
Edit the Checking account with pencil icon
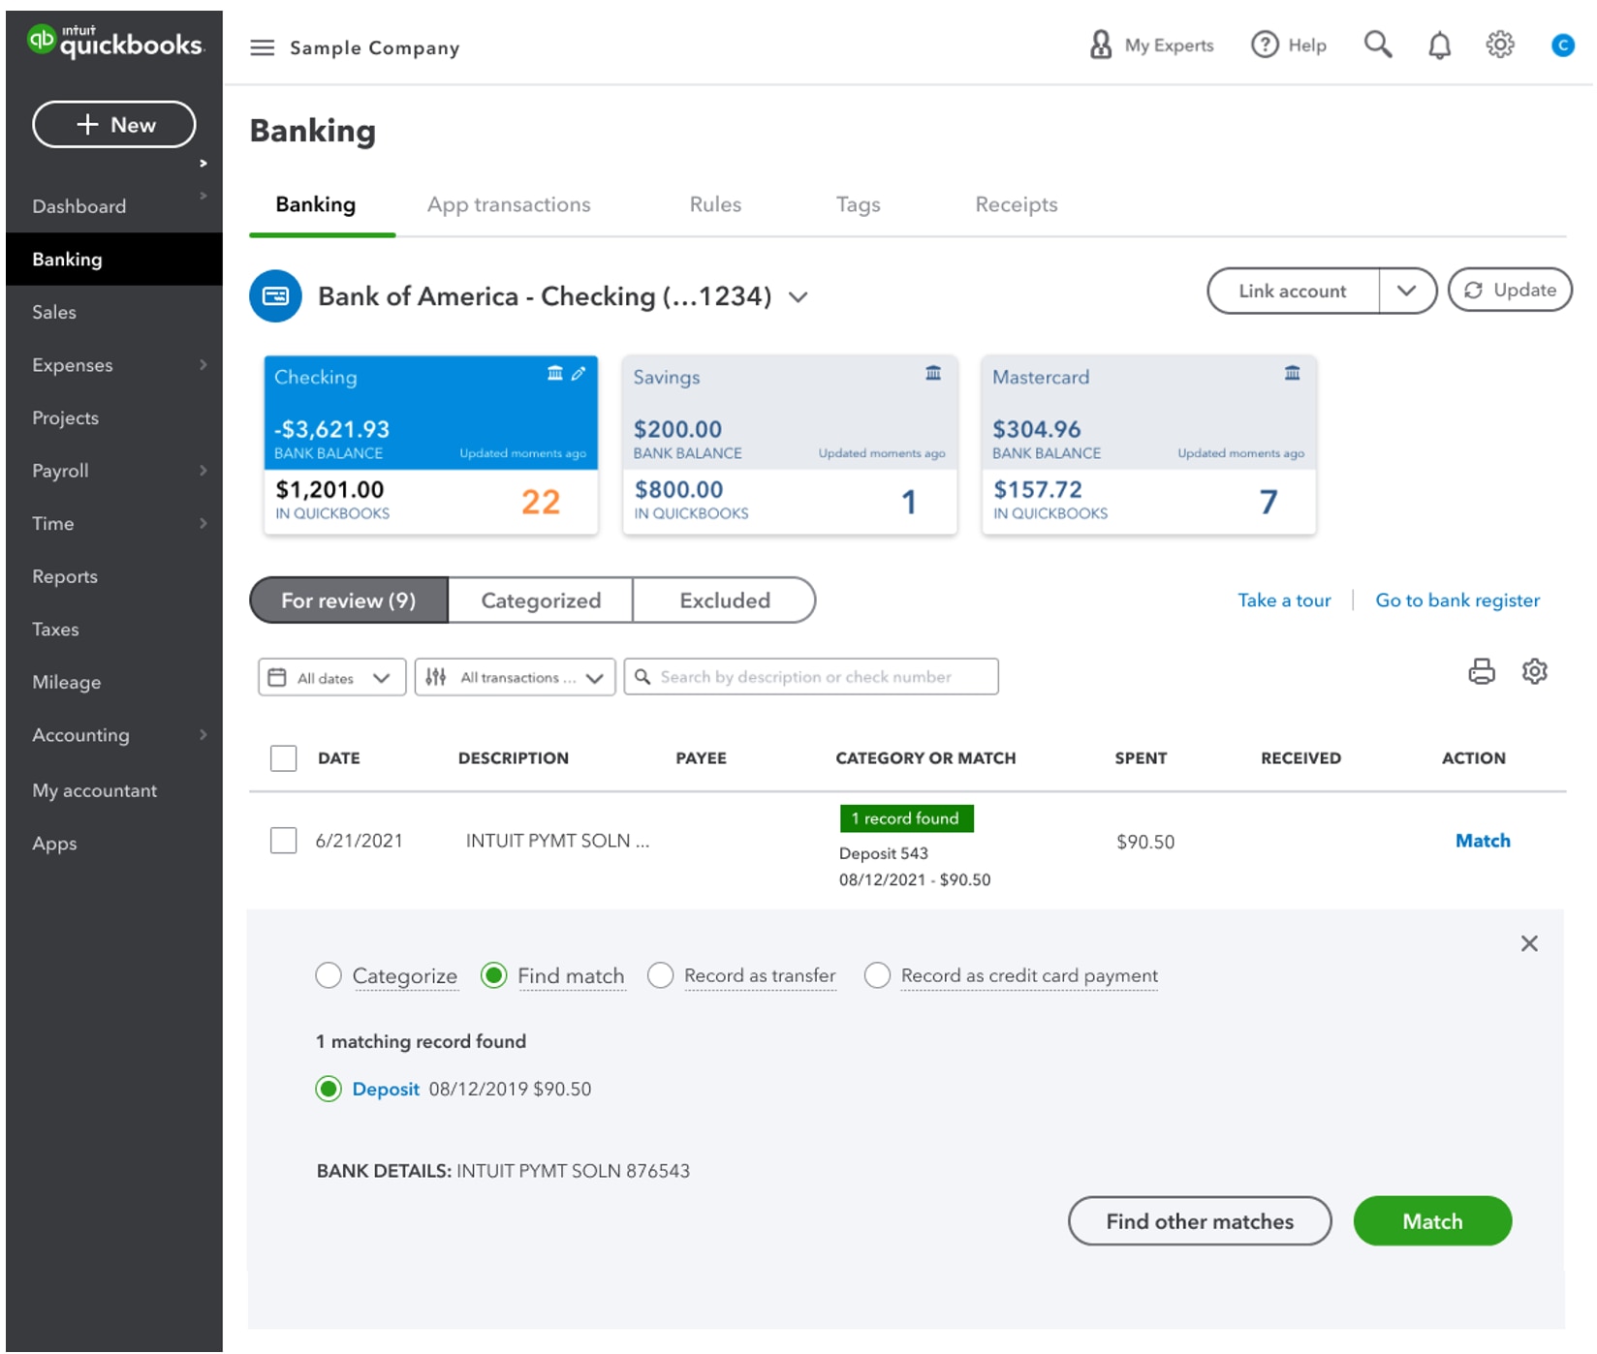click(579, 373)
